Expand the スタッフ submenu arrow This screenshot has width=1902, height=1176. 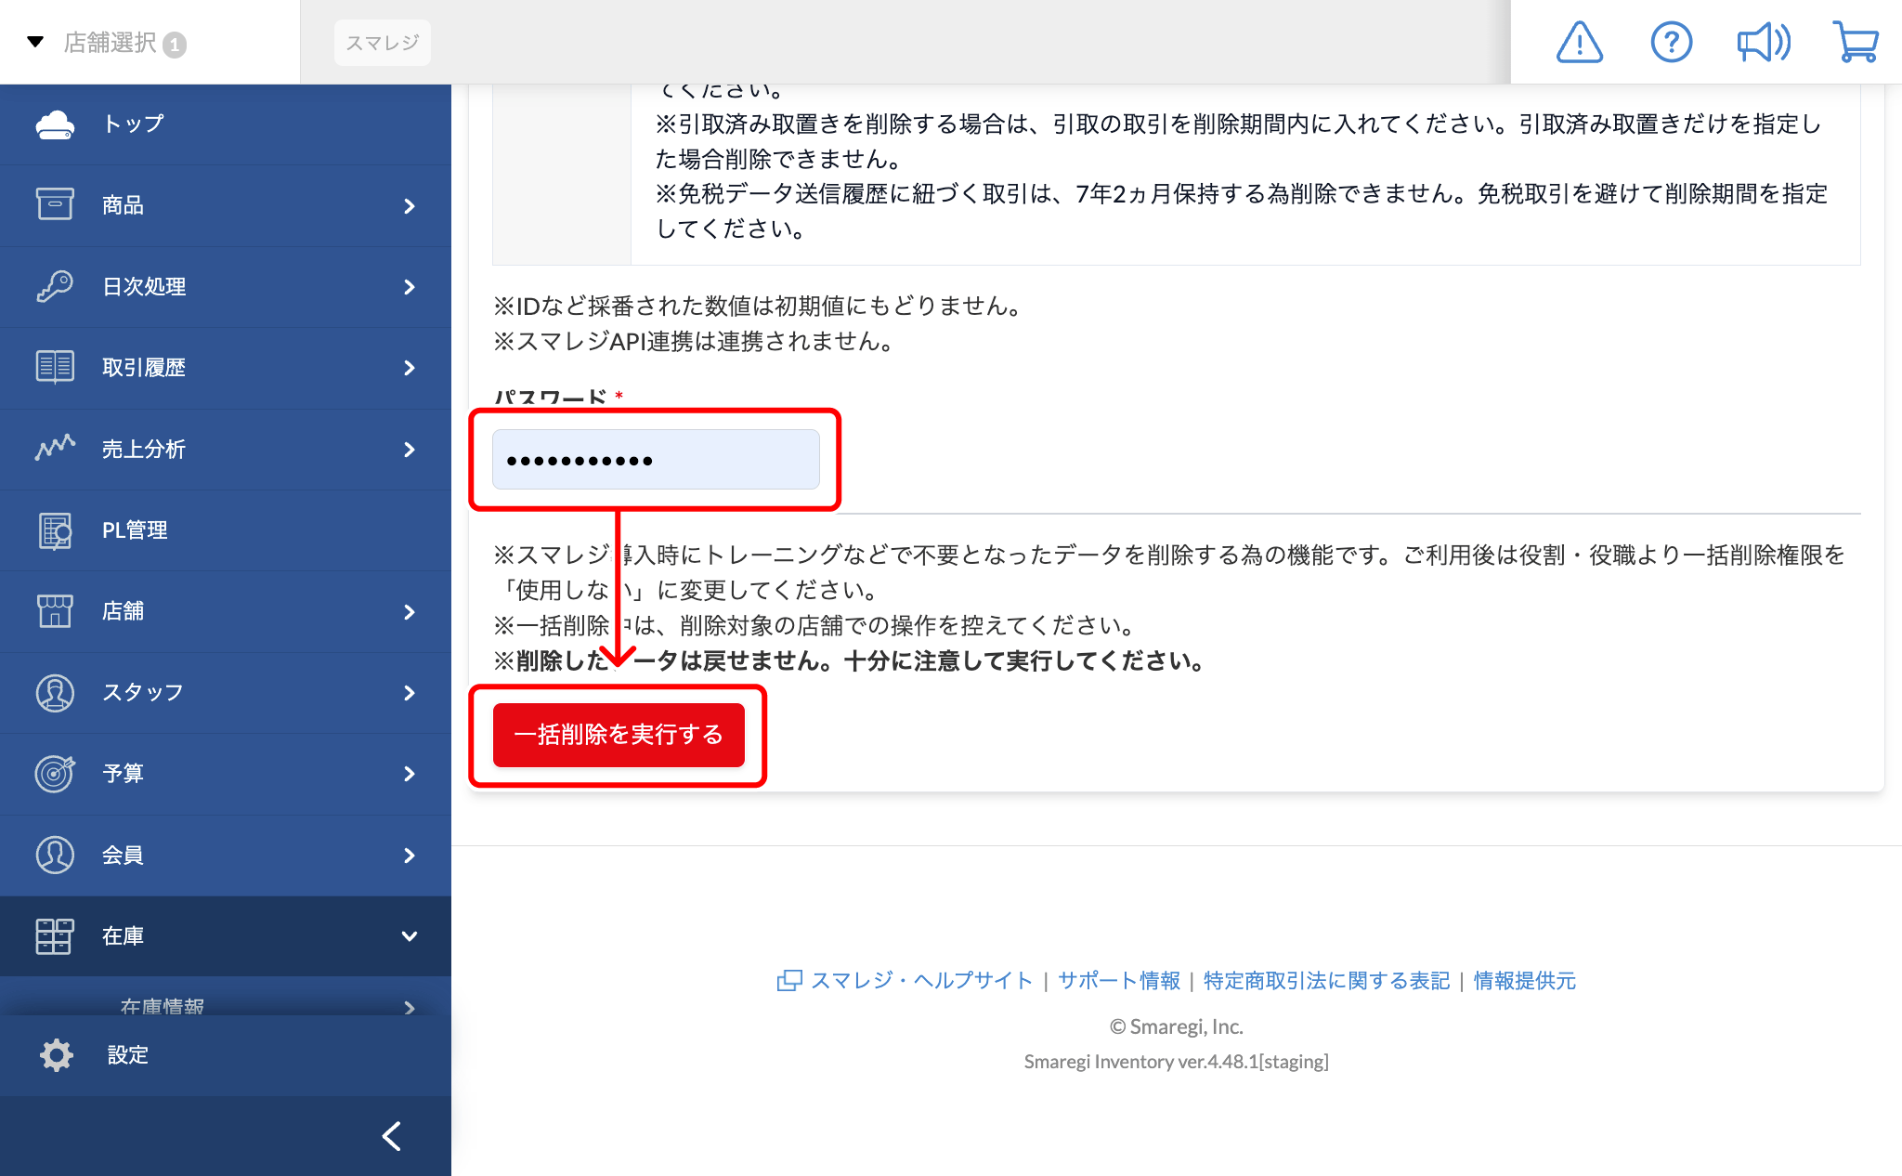[410, 693]
